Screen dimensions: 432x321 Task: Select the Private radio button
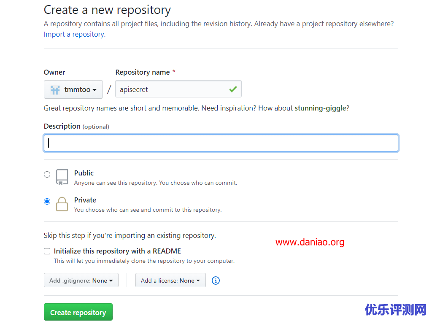coord(47,202)
